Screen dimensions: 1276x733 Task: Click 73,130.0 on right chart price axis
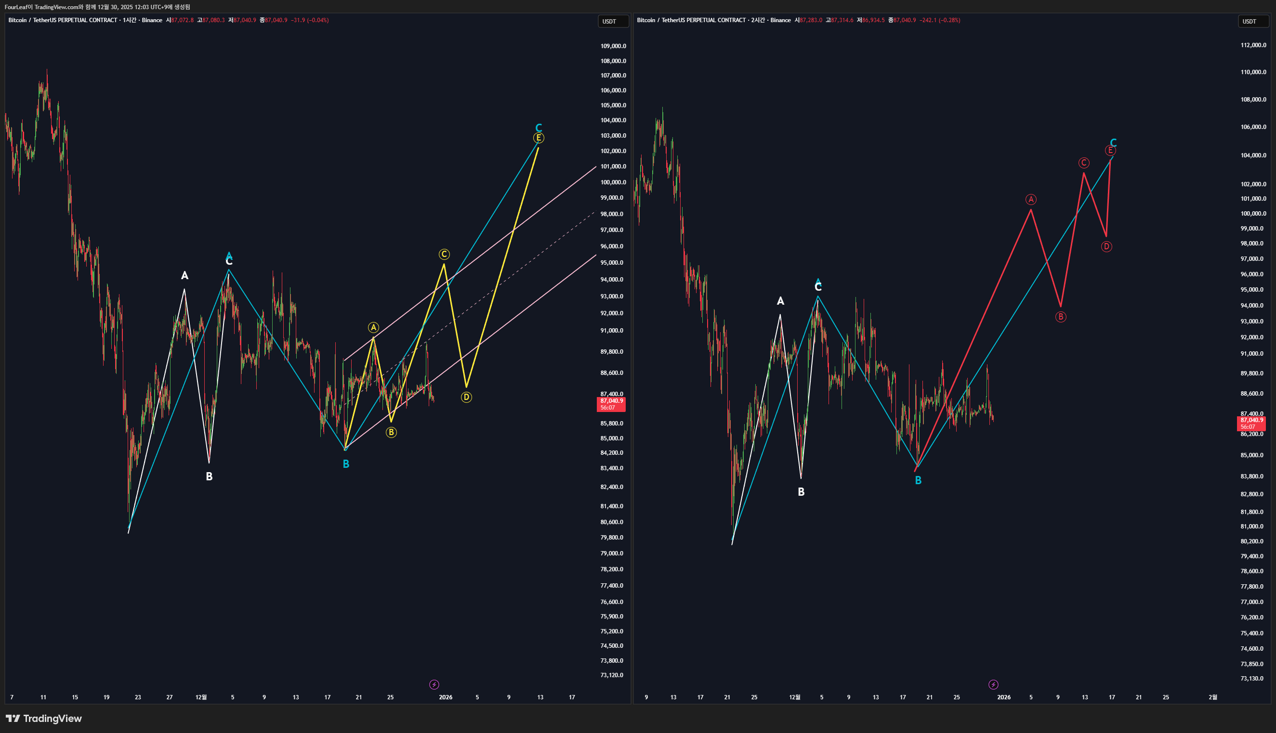tap(1252, 678)
